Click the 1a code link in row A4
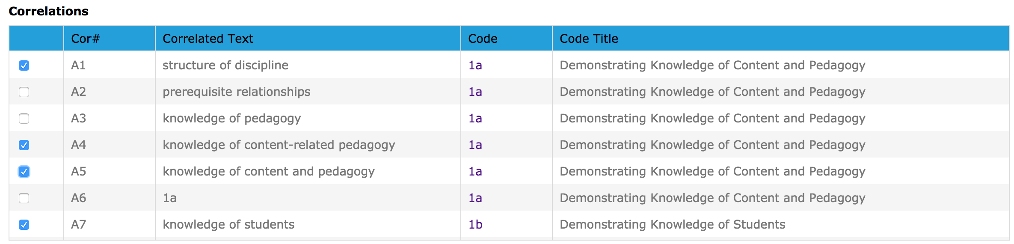Viewport: 1014px width, 244px height. click(x=475, y=145)
